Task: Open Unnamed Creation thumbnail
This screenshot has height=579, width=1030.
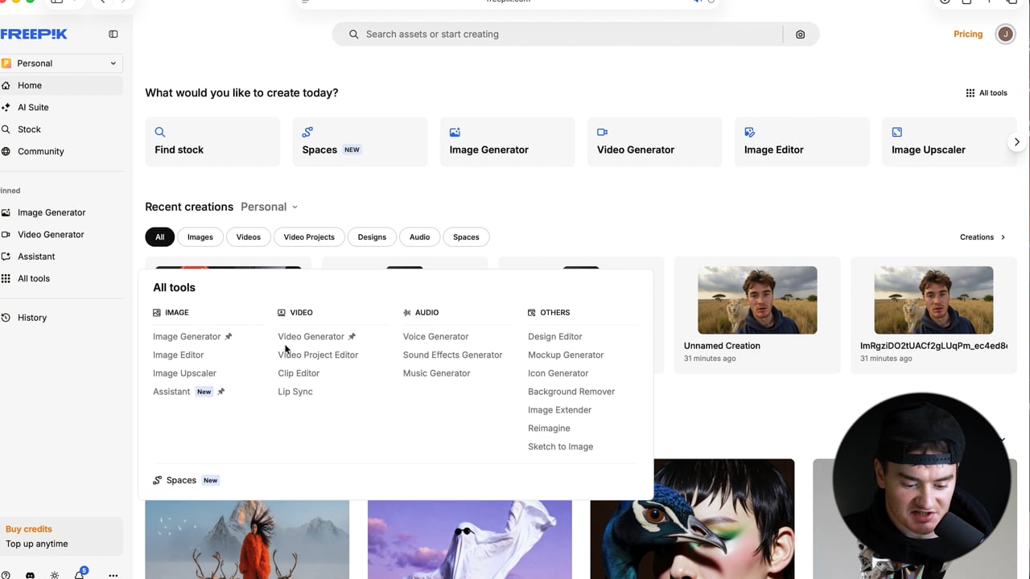Action: (757, 300)
